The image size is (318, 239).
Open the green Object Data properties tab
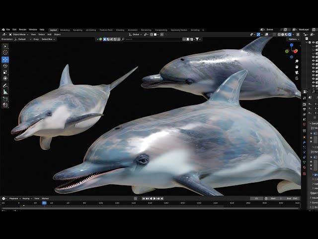pyautogui.click(x=304, y=162)
